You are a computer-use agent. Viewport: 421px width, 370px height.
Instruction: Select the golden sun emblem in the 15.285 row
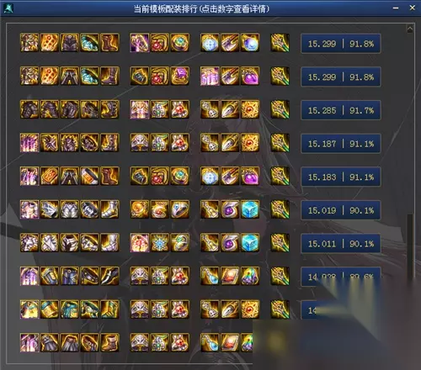(x=250, y=109)
